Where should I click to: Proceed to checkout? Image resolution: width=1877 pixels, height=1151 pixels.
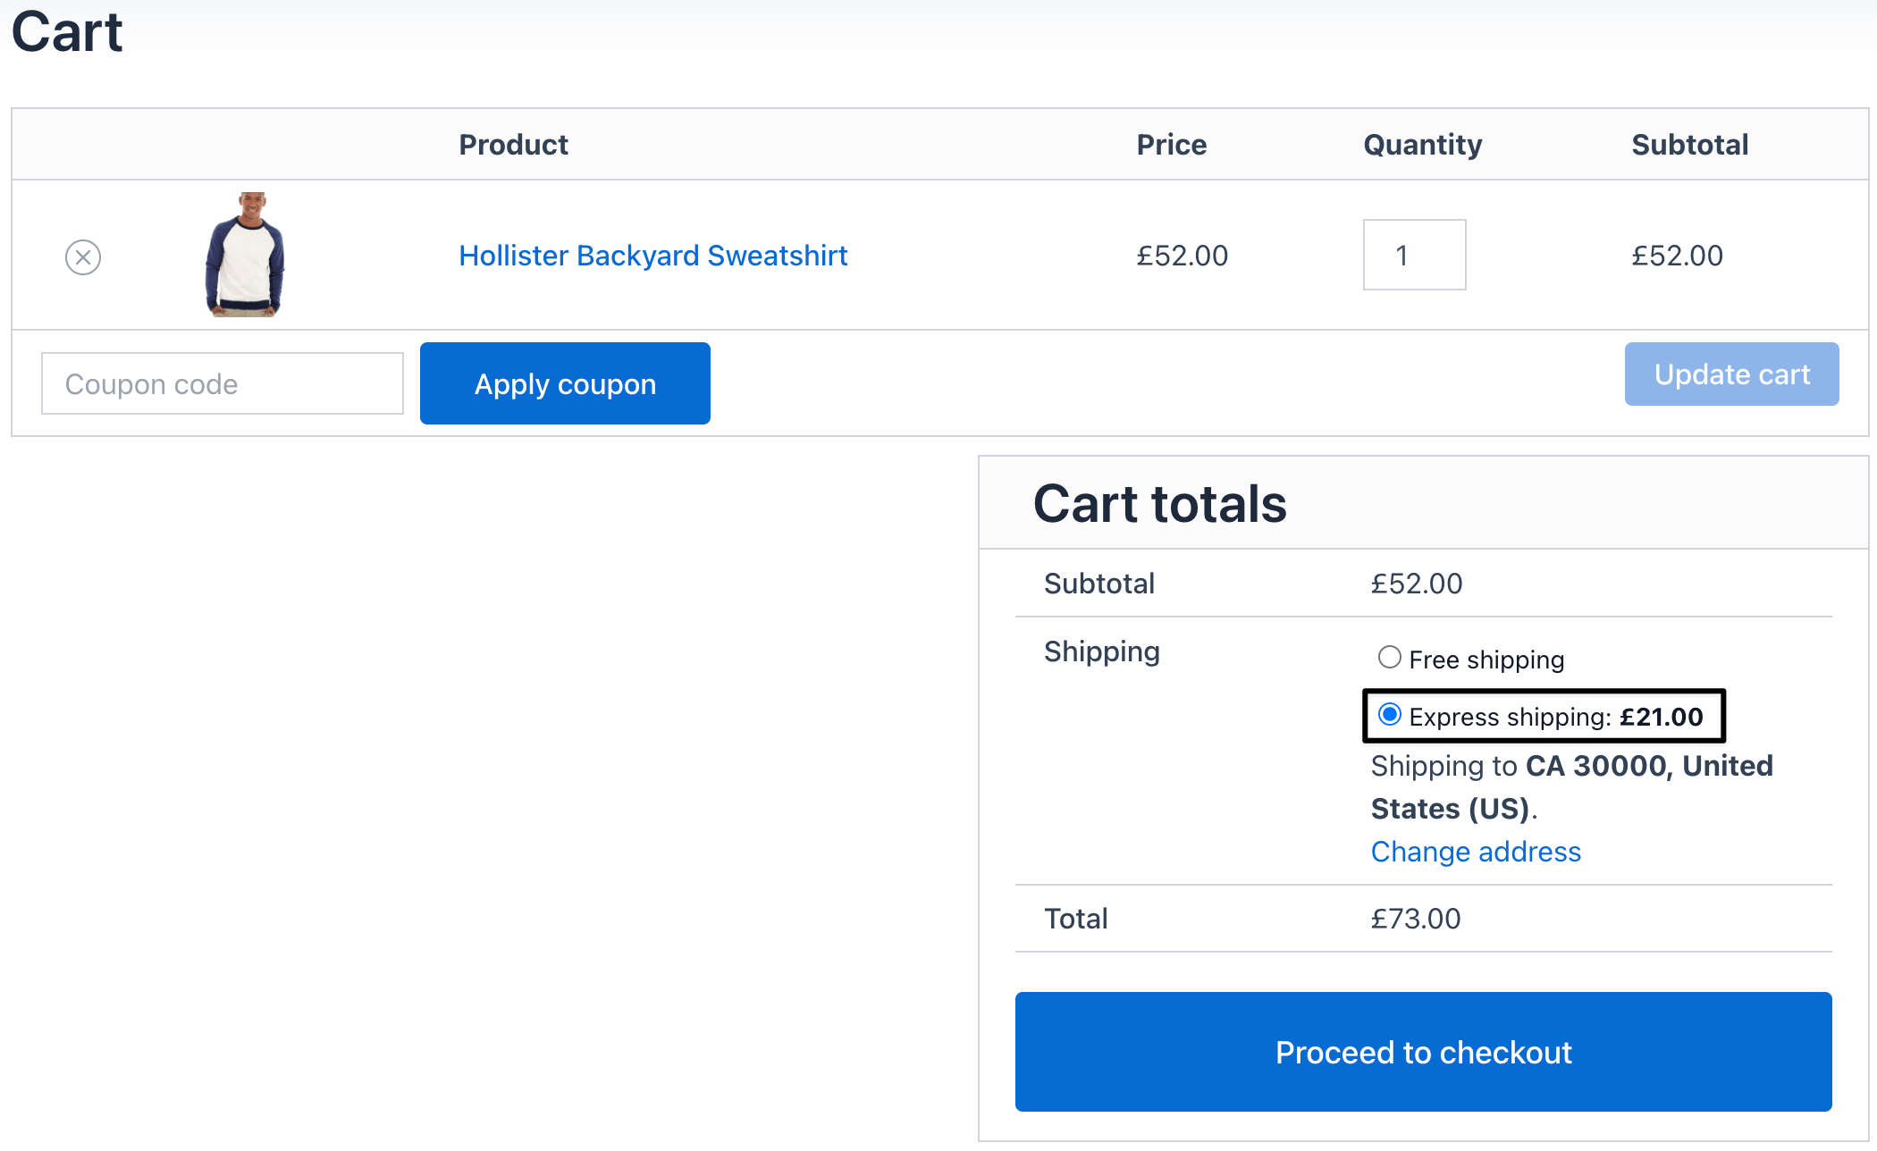1423,1052
